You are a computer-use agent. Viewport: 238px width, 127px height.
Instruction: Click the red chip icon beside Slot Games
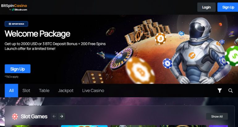(x=15, y=116)
